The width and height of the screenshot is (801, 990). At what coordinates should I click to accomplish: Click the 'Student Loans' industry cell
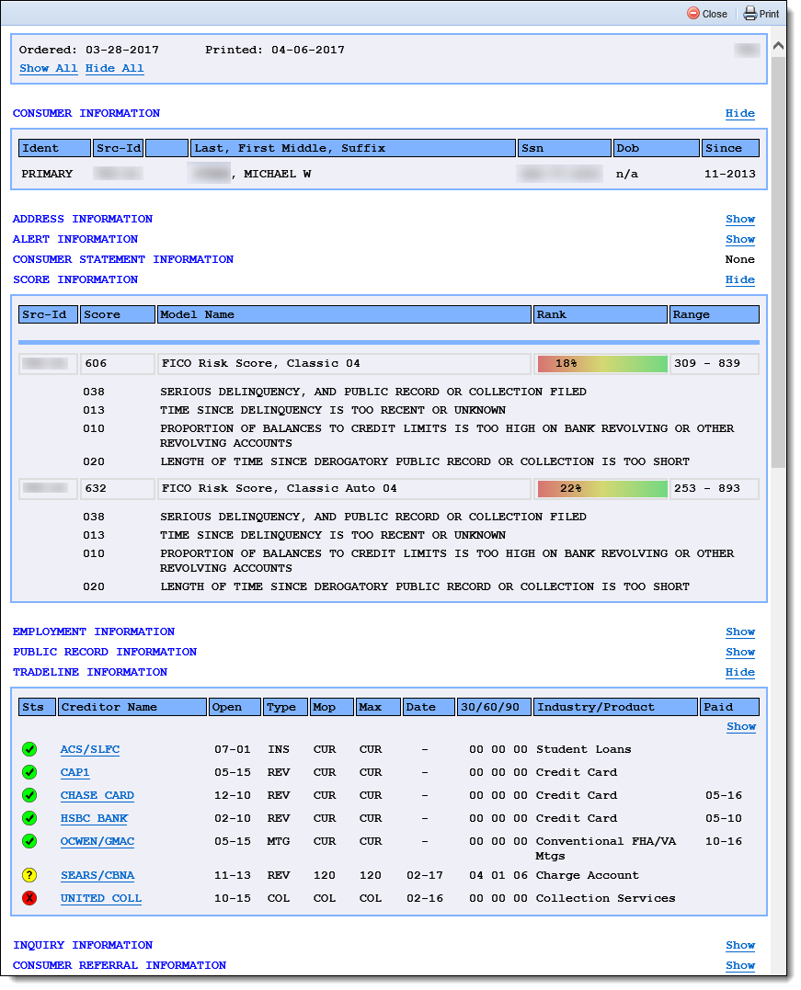[584, 749]
